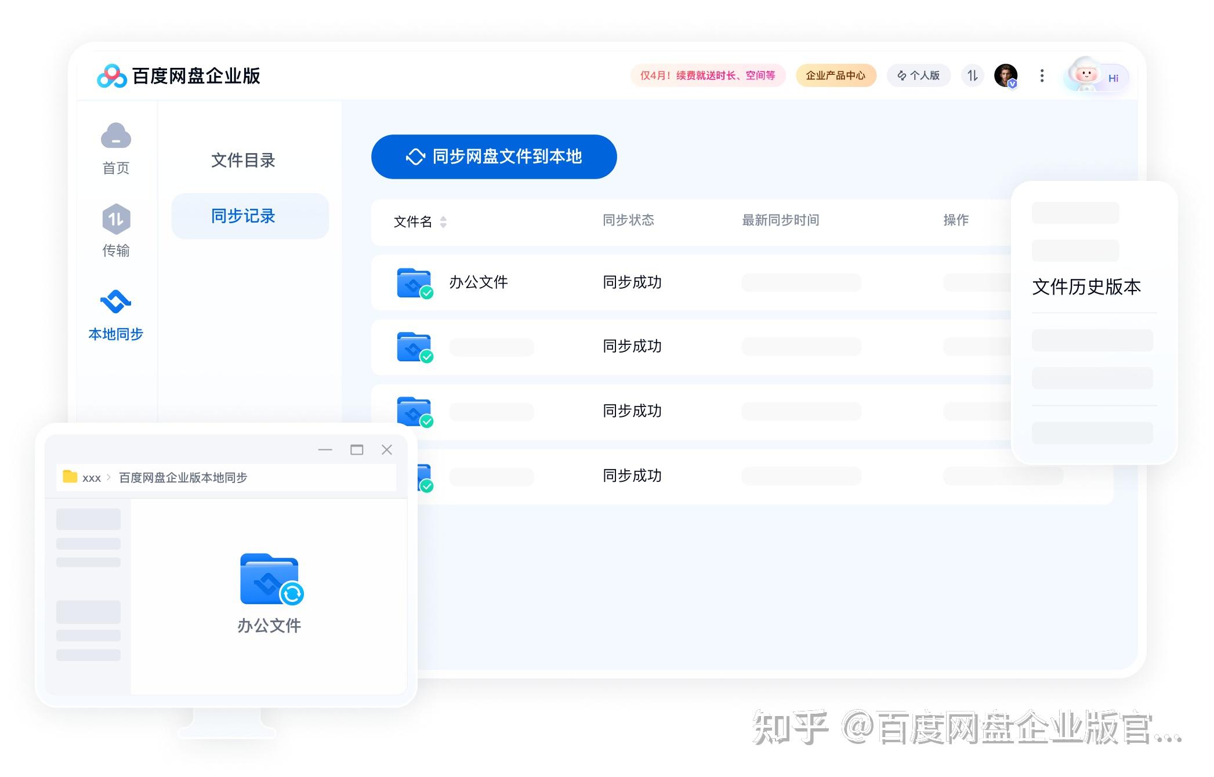Viewport: 1214px width, 777px height.
Task: Open the three-dot more options menu
Action: pos(1042,75)
